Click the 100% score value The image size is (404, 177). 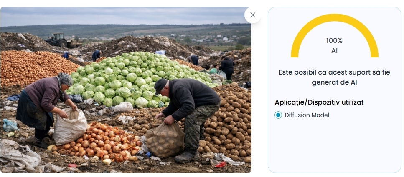(334, 40)
